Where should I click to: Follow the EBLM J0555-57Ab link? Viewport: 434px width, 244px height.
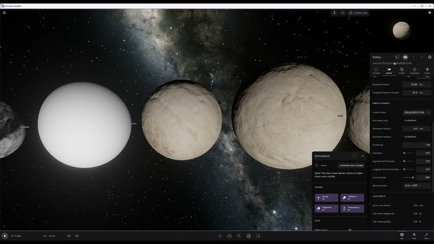pos(402,63)
